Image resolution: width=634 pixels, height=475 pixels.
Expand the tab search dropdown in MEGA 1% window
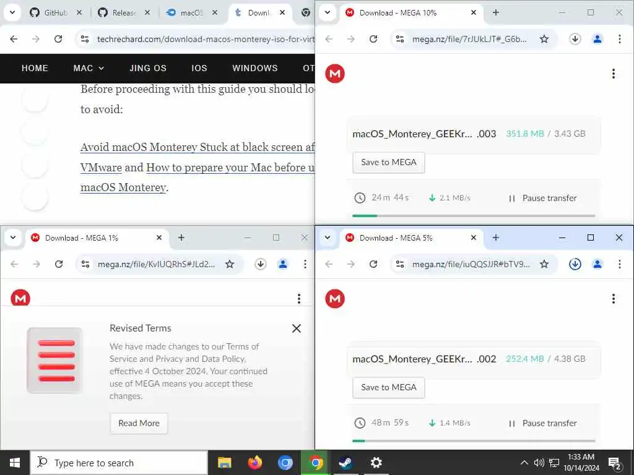point(13,237)
